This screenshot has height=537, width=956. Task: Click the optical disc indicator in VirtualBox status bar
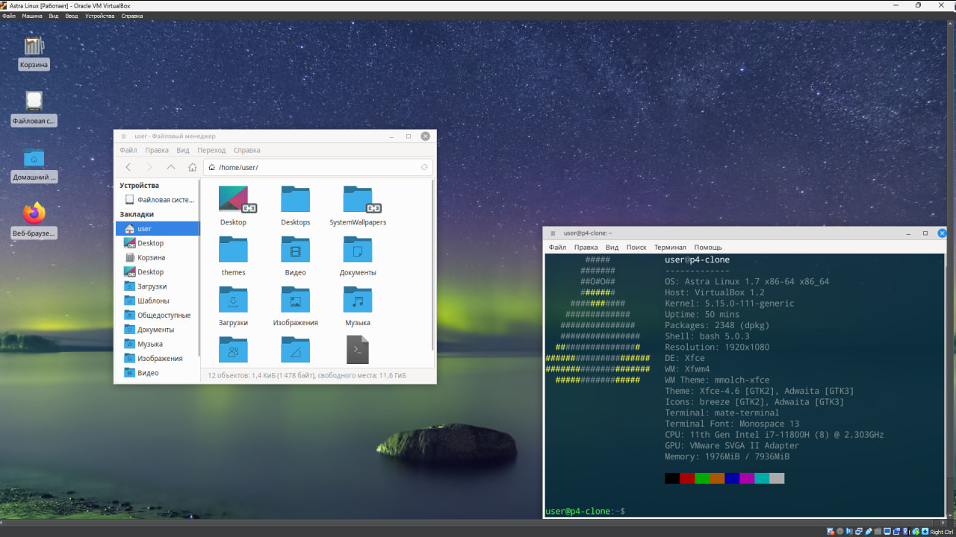click(x=840, y=532)
